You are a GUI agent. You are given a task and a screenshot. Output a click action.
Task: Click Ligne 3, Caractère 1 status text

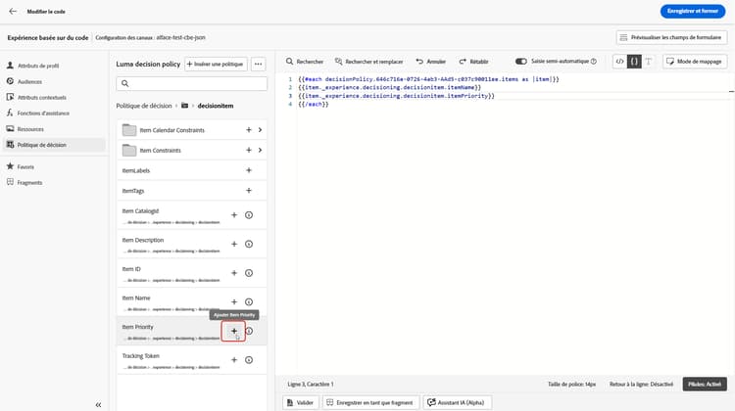(311, 385)
